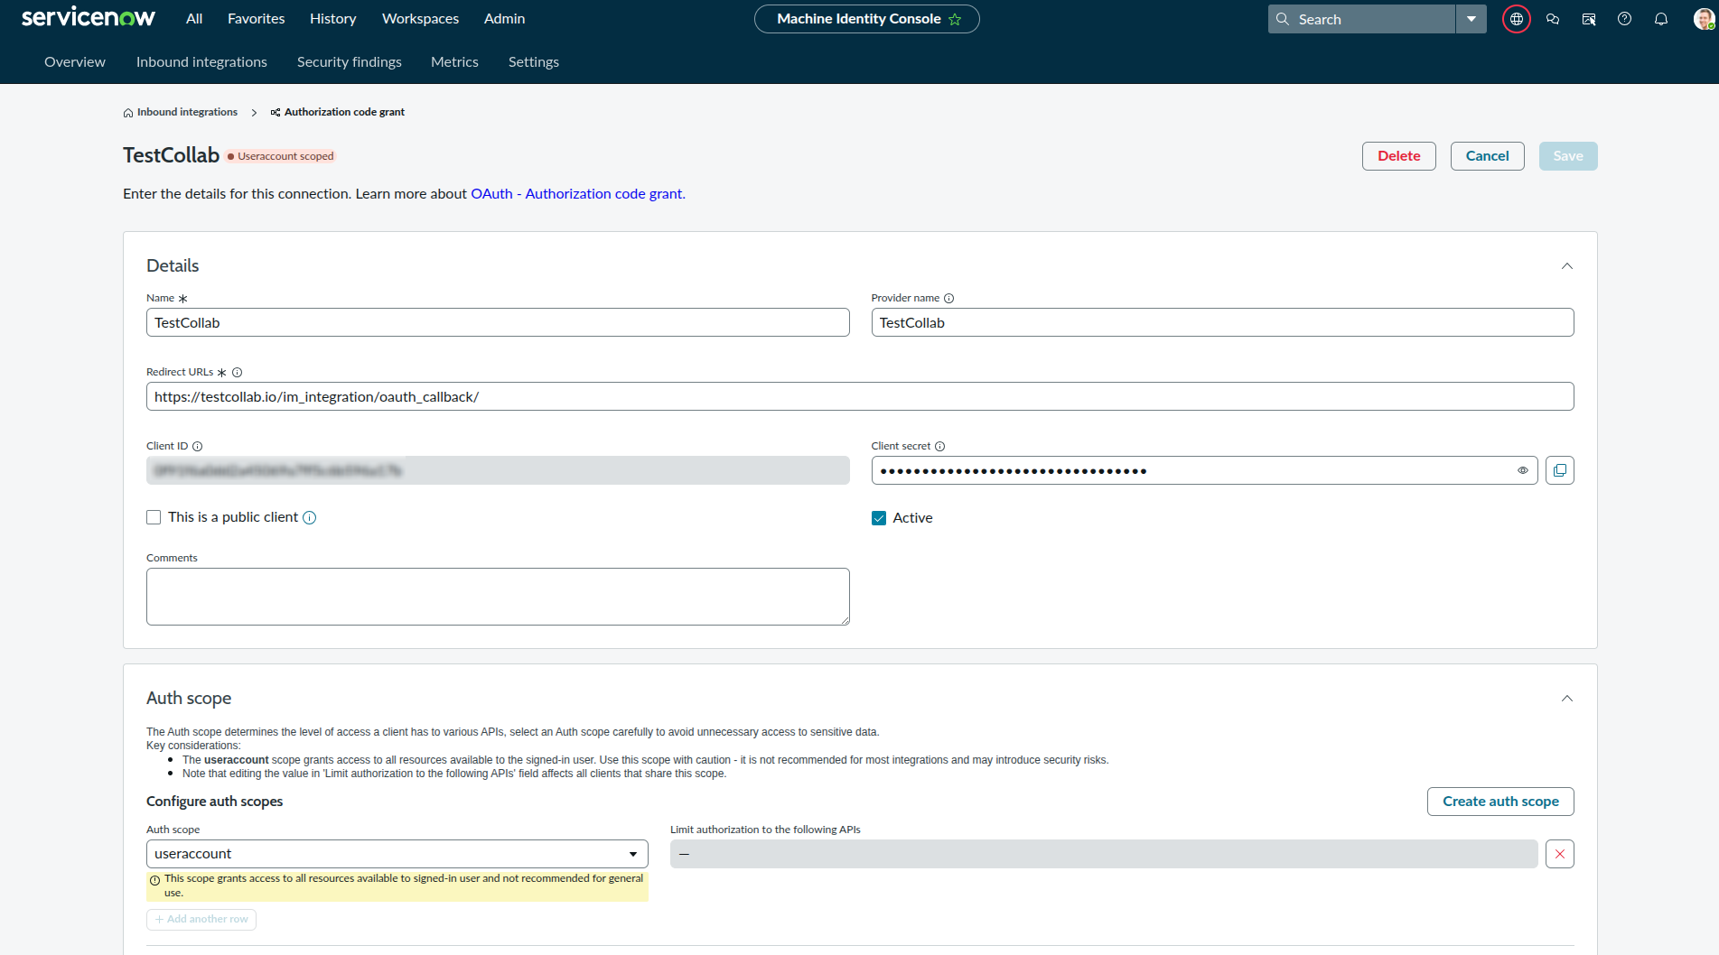Focus the Provider name field
Viewport: 1719px width, 955px height.
click(x=1222, y=322)
